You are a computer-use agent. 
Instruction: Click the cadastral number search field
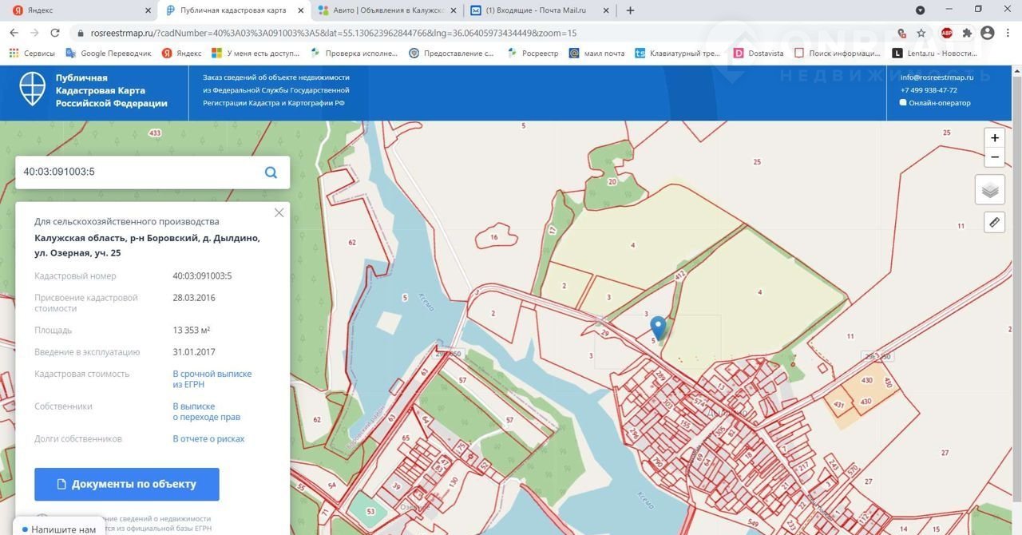click(136, 172)
